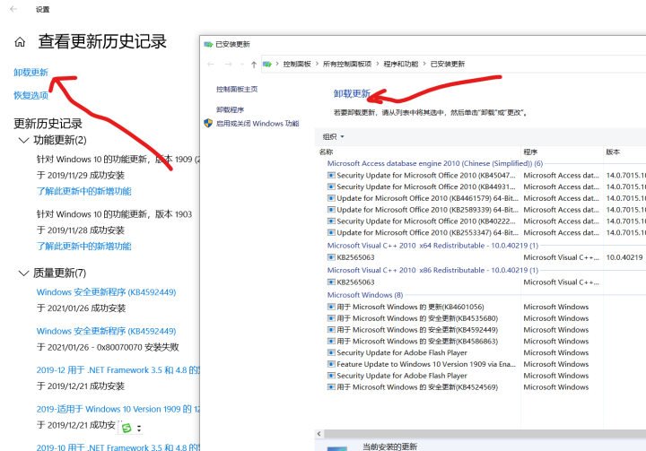Click icon of Feature Update 1909 entry
The image size is (646, 451).
click(331, 364)
